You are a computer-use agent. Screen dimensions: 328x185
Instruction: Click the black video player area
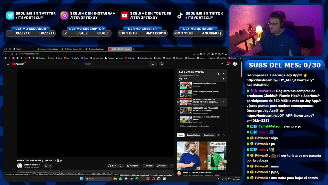(95, 113)
